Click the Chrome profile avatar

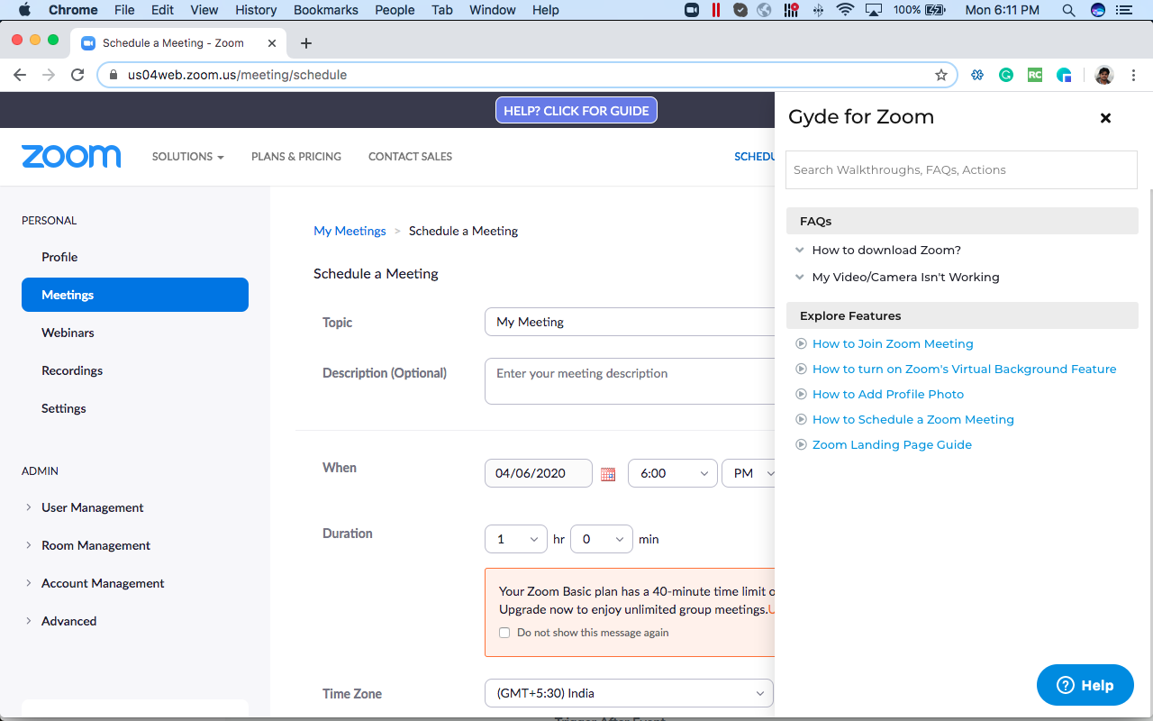click(x=1104, y=75)
